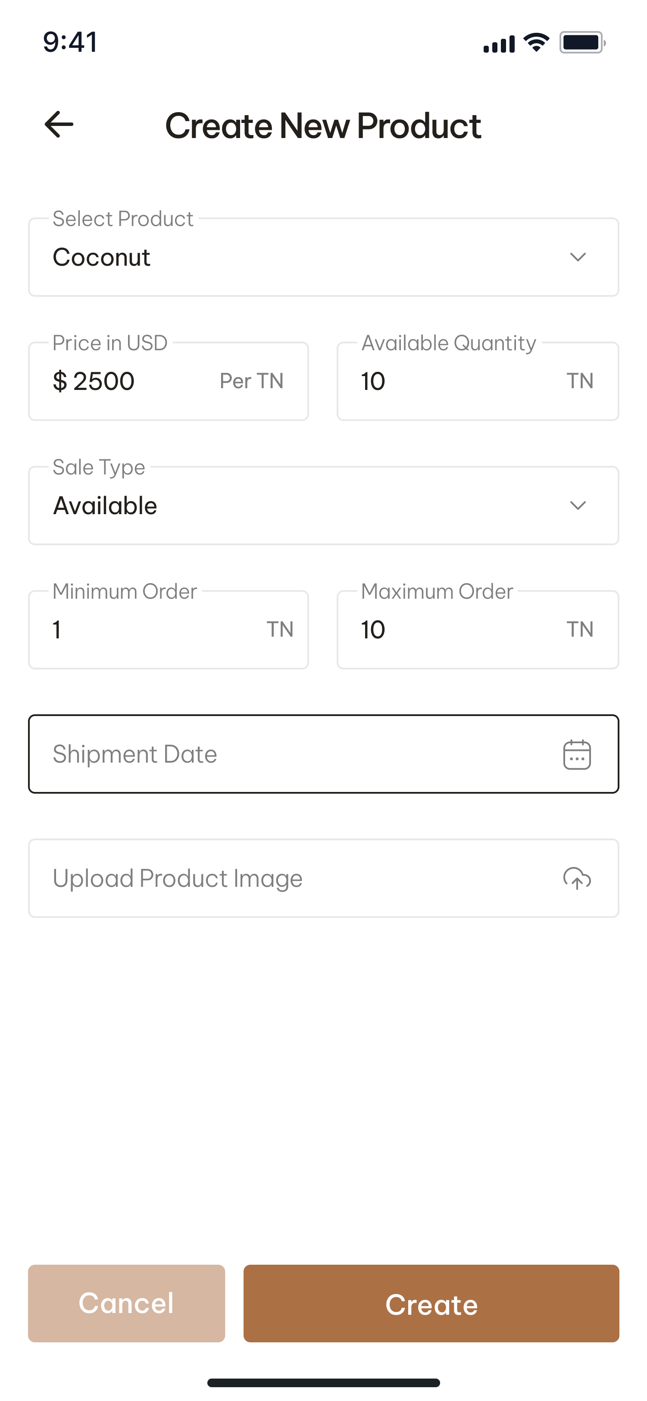Tap the home indicator bar

point(323,1382)
